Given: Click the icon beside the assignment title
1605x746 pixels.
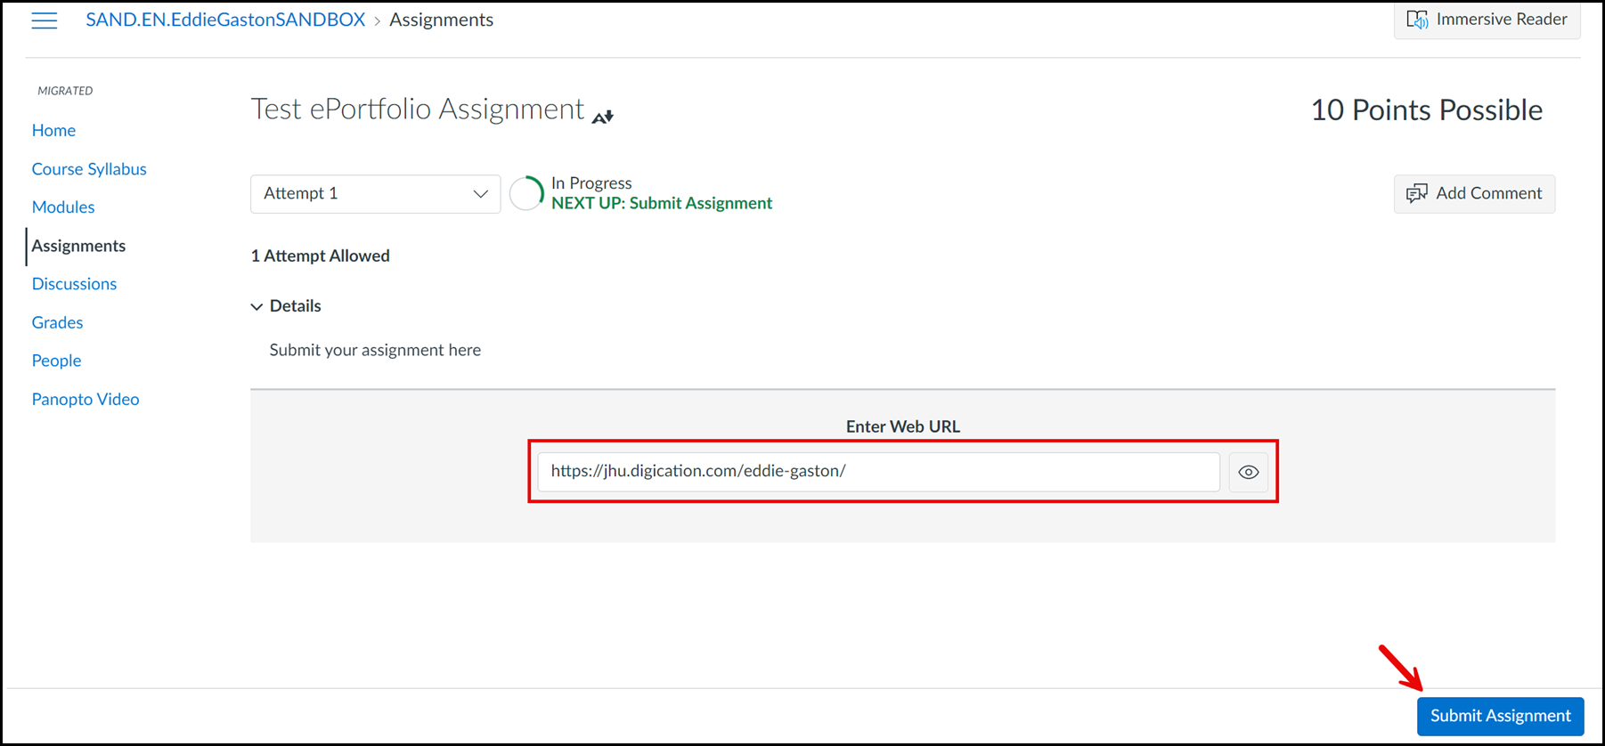Looking at the screenshot, I should coord(603,117).
